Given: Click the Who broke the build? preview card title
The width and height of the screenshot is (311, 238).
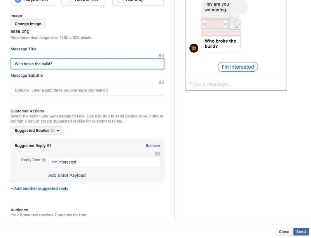Looking at the screenshot, I should pos(220,43).
